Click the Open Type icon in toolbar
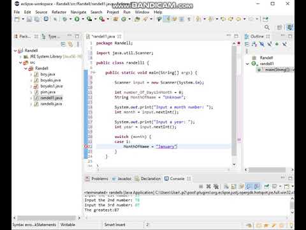 pos(137,19)
